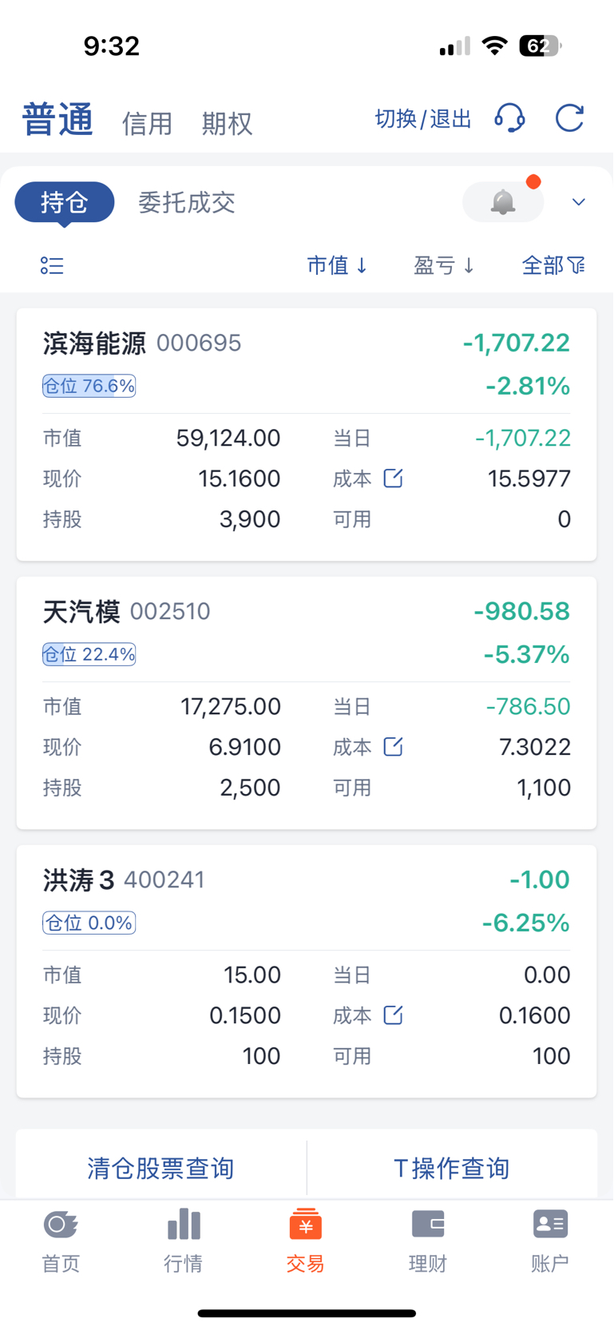Image resolution: width=614 pixels, height=1330 pixels.
Task: Switch to 信用 credit account tab
Action: [x=147, y=124]
